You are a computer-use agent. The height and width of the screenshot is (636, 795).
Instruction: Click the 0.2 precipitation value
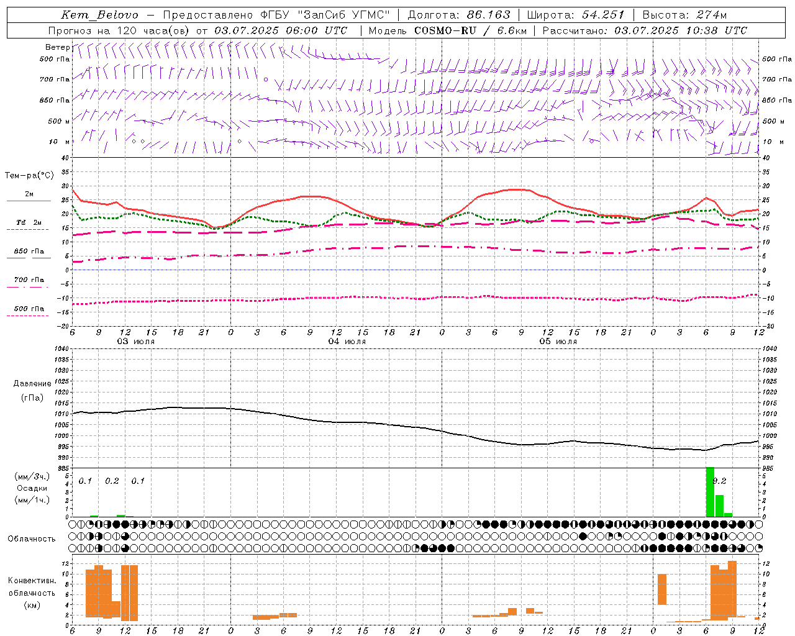112,481
